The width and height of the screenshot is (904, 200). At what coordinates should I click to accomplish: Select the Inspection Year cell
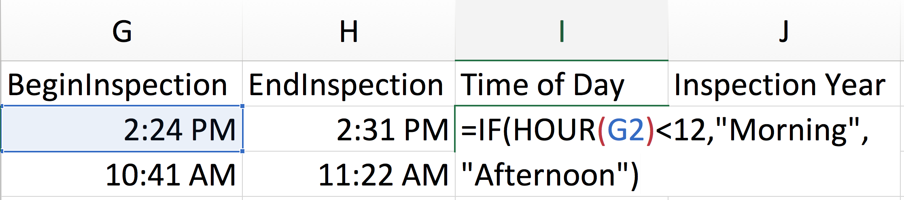[786, 84]
